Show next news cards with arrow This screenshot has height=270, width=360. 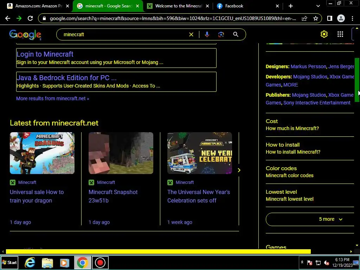[239, 170]
